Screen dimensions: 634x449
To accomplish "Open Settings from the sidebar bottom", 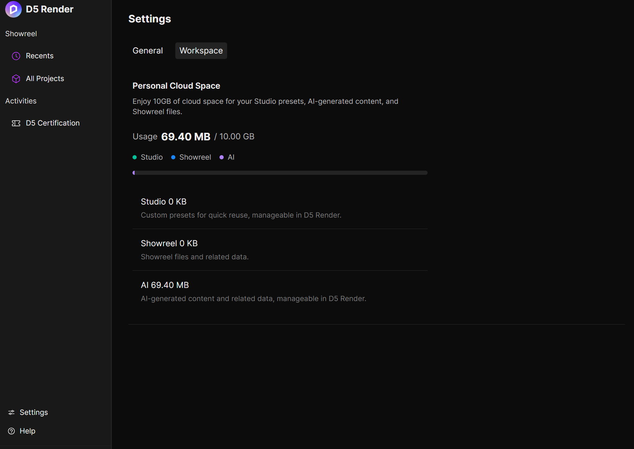I will pyautogui.click(x=33, y=412).
